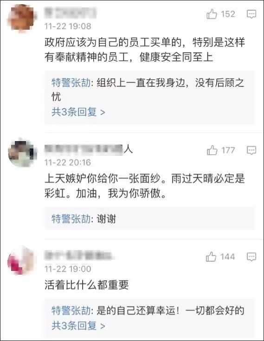Open 特警张劼 profile in first reply

(71, 83)
